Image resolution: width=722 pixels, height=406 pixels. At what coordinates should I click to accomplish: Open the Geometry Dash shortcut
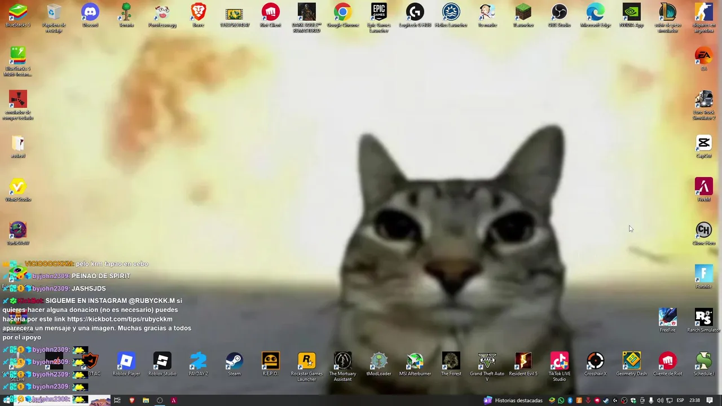(632, 364)
